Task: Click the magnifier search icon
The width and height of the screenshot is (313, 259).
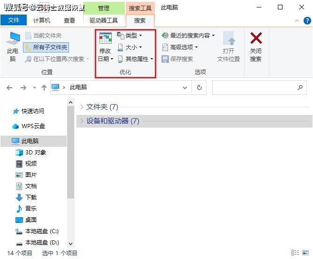Action: [x=300, y=88]
